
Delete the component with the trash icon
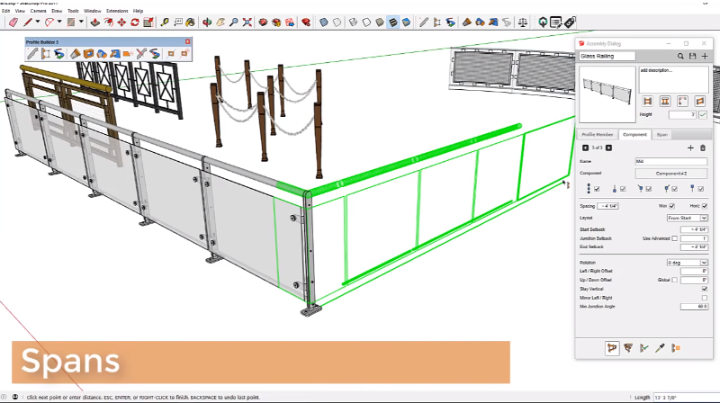click(703, 148)
